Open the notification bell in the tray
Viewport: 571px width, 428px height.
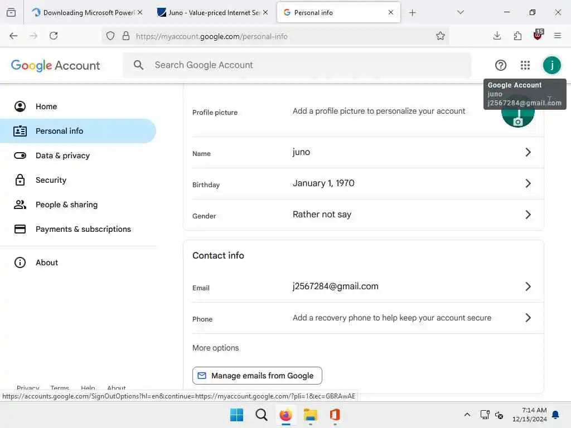(x=556, y=415)
